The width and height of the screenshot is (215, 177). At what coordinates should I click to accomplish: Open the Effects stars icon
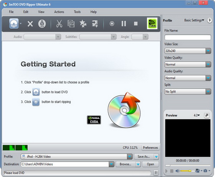[83, 23]
